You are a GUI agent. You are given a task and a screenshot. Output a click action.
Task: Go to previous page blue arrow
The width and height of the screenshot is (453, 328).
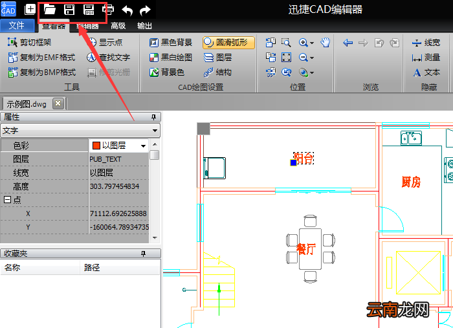pos(348,43)
